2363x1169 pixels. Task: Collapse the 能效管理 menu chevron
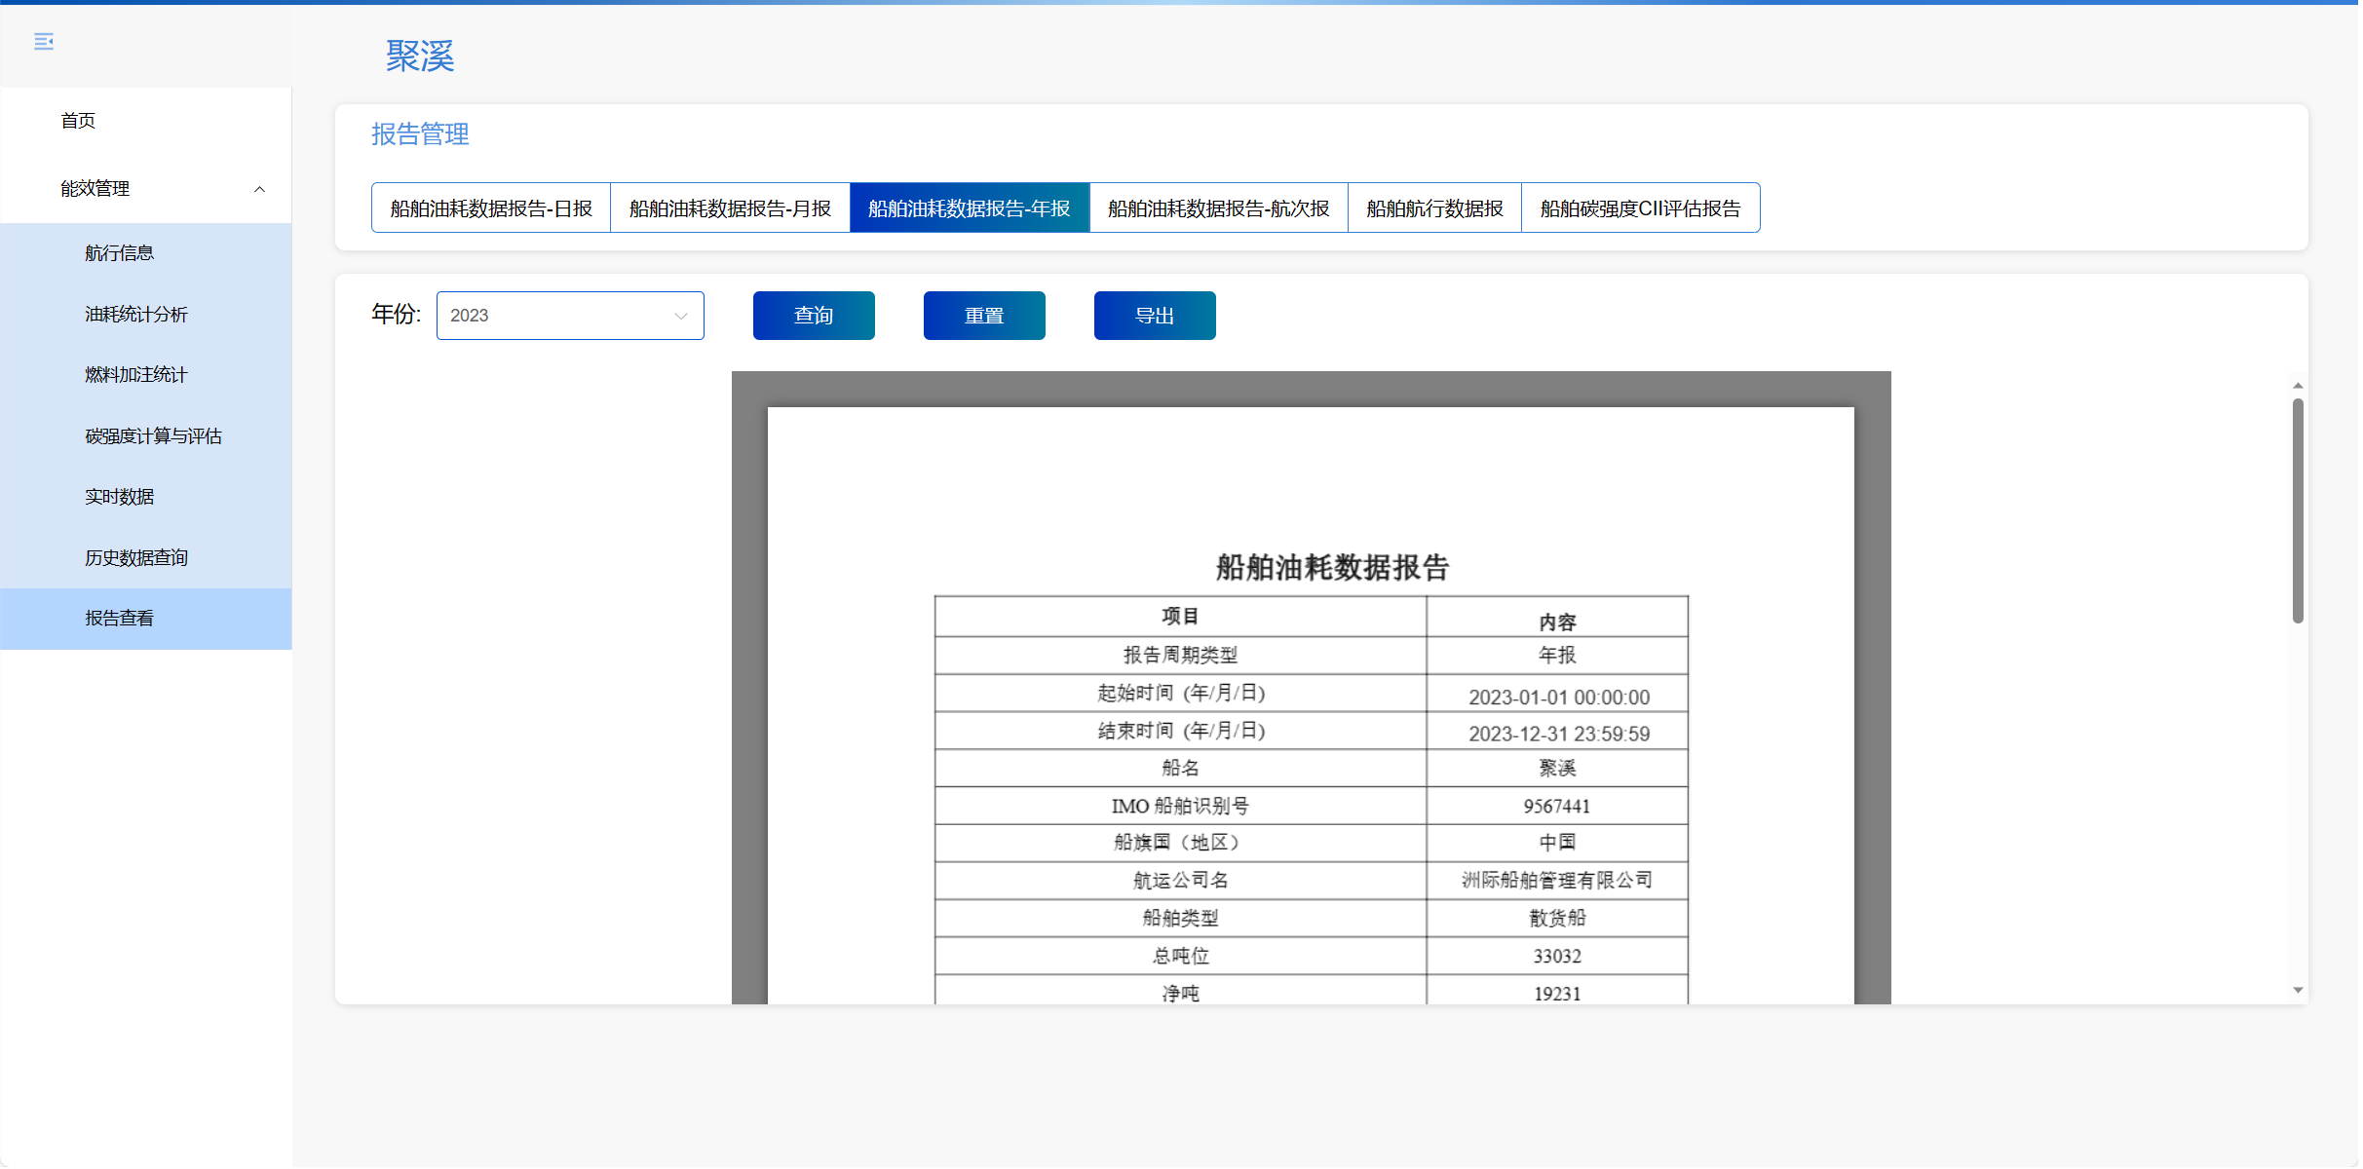(259, 189)
